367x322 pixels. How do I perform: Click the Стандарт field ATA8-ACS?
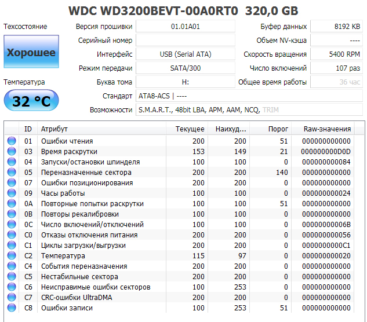pyautogui.click(x=249, y=96)
